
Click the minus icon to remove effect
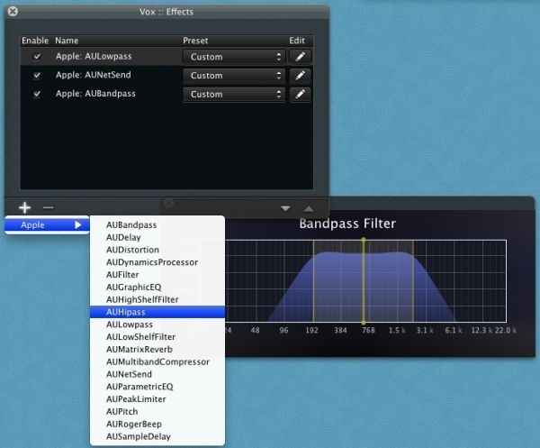pyautogui.click(x=48, y=207)
